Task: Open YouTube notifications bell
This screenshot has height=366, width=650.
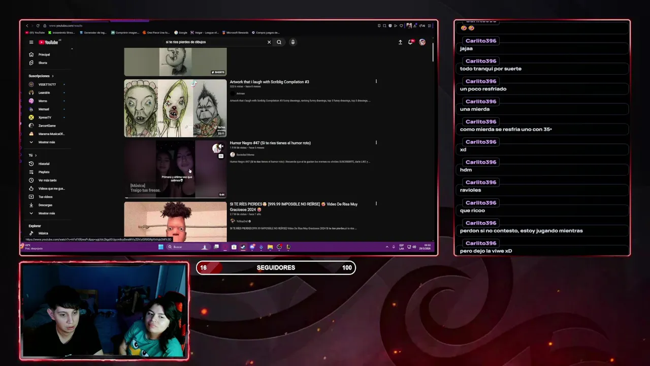Action: [x=411, y=42]
